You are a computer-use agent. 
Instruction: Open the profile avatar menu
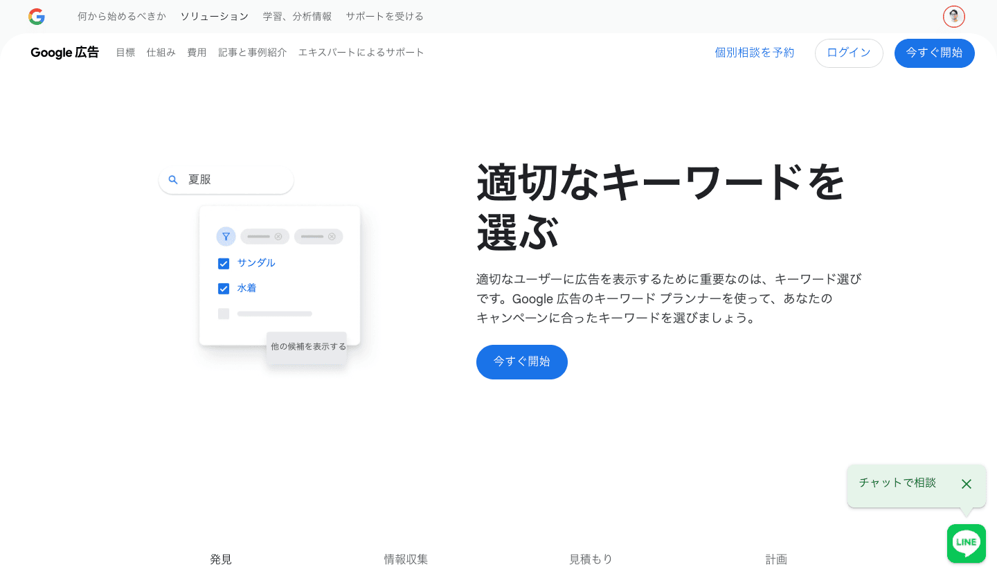tap(953, 16)
